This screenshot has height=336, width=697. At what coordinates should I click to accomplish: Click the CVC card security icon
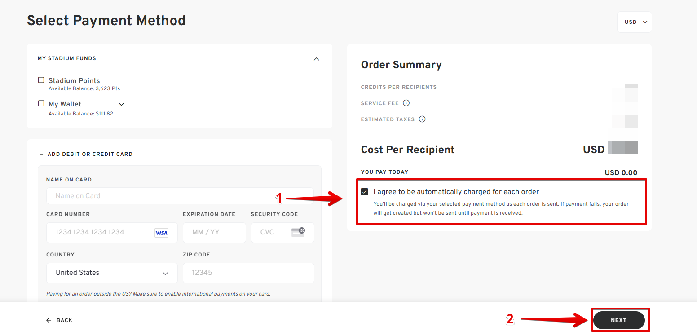pos(298,232)
